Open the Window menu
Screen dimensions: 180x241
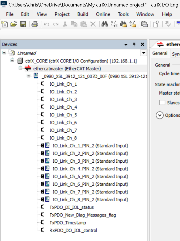coord(145,14)
